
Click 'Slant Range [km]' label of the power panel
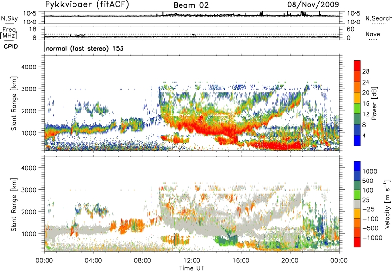pyautogui.click(x=14, y=103)
